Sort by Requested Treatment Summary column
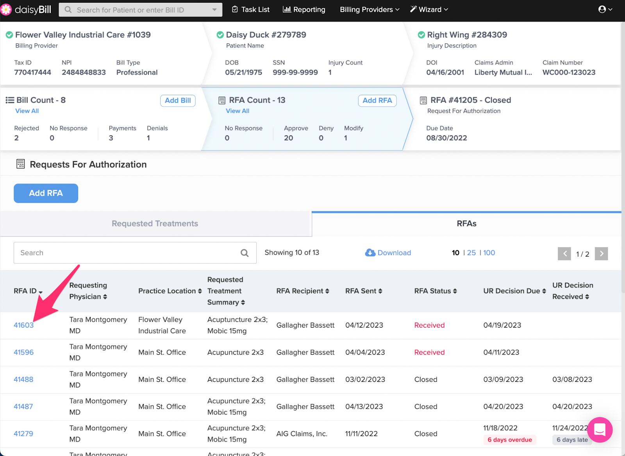625x456 pixels. tap(243, 303)
